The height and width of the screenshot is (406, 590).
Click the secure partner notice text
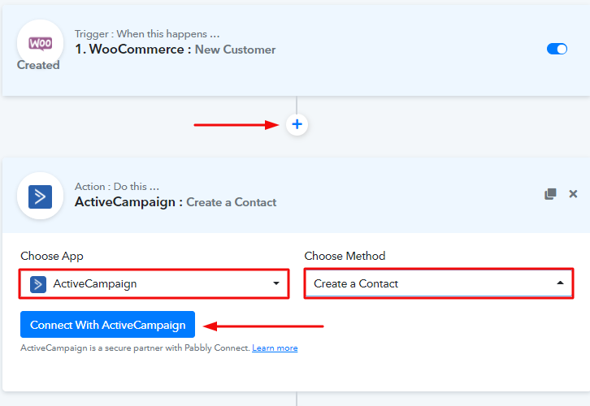click(135, 348)
